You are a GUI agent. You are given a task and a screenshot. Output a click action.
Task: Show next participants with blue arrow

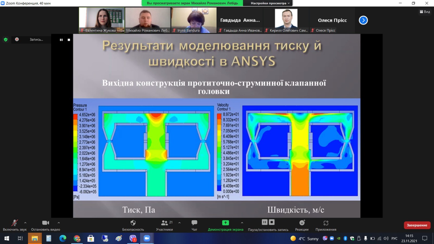click(x=363, y=20)
